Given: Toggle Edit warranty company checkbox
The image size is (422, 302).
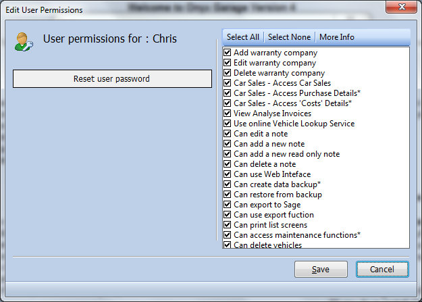Looking at the screenshot, I should point(227,63).
